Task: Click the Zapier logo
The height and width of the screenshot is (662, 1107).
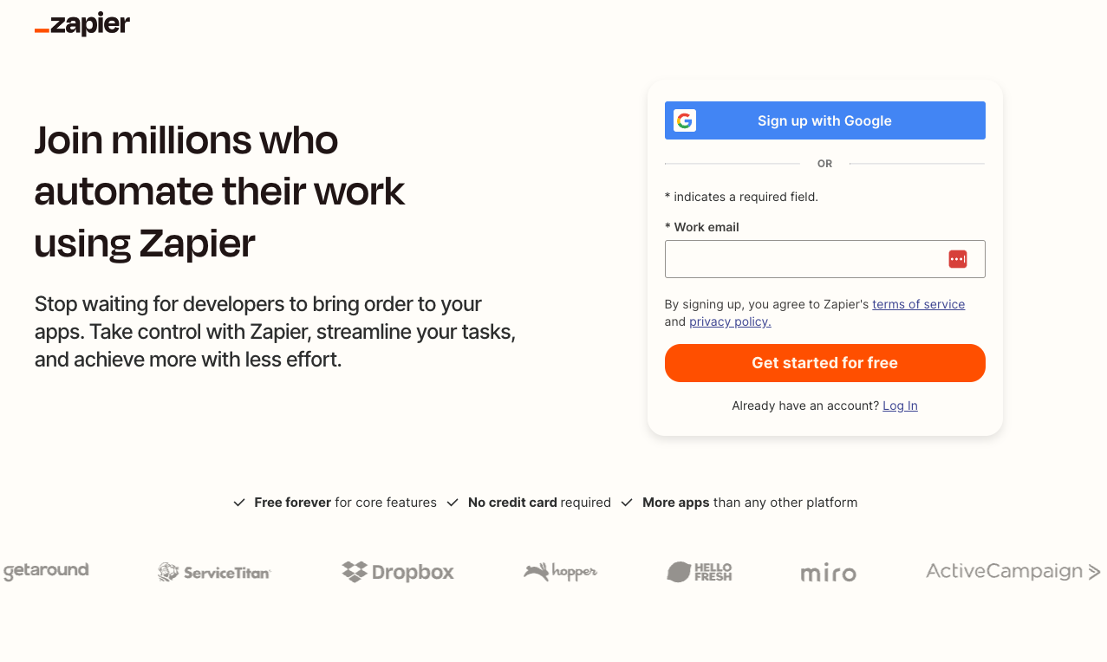Action: (82, 24)
